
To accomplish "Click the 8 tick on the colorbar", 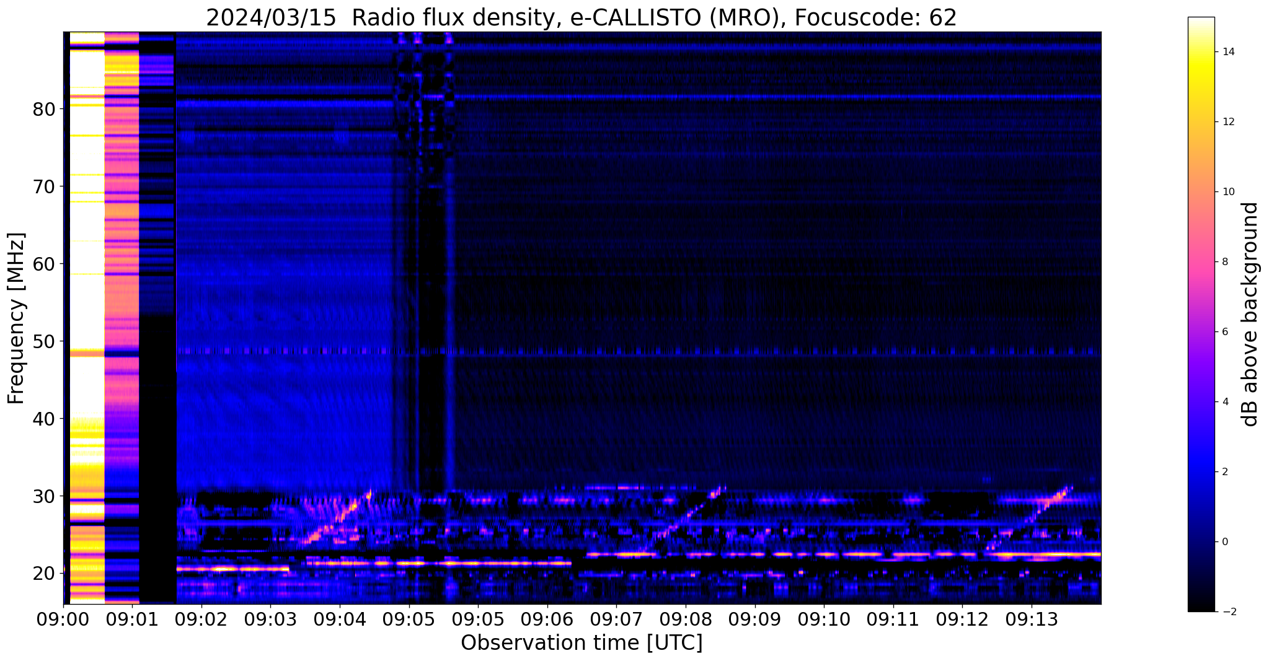I will pyautogui.click(x=1224, y=262).
